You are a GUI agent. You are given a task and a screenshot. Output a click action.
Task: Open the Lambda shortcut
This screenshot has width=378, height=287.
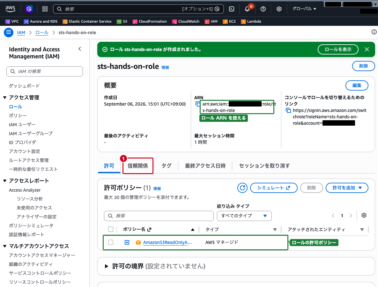[251, 21]
